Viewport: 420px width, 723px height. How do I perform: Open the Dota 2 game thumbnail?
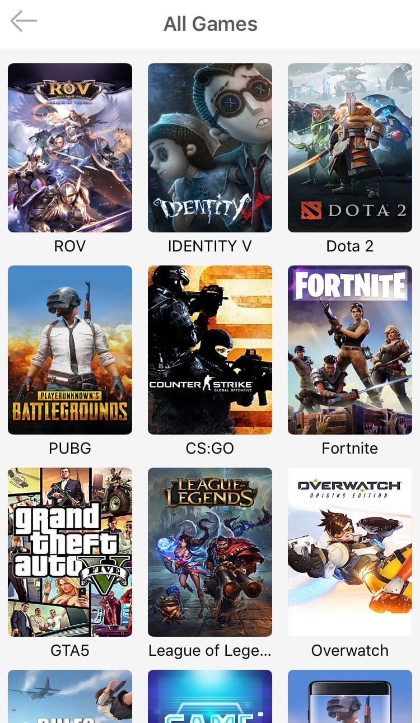coord(350,148)
